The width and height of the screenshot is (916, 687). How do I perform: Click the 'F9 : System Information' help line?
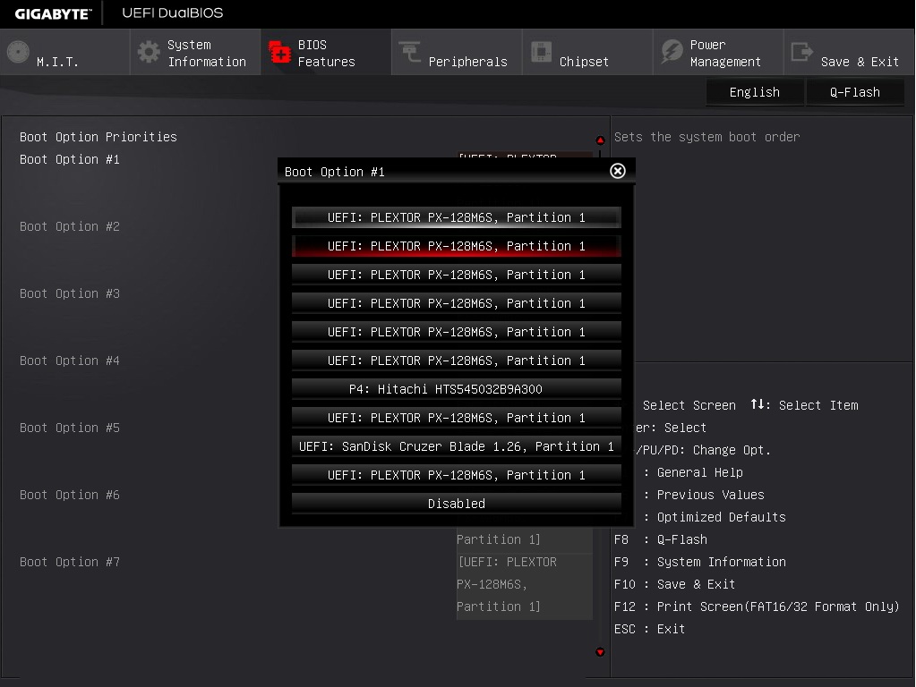click(x=700, y=562)
